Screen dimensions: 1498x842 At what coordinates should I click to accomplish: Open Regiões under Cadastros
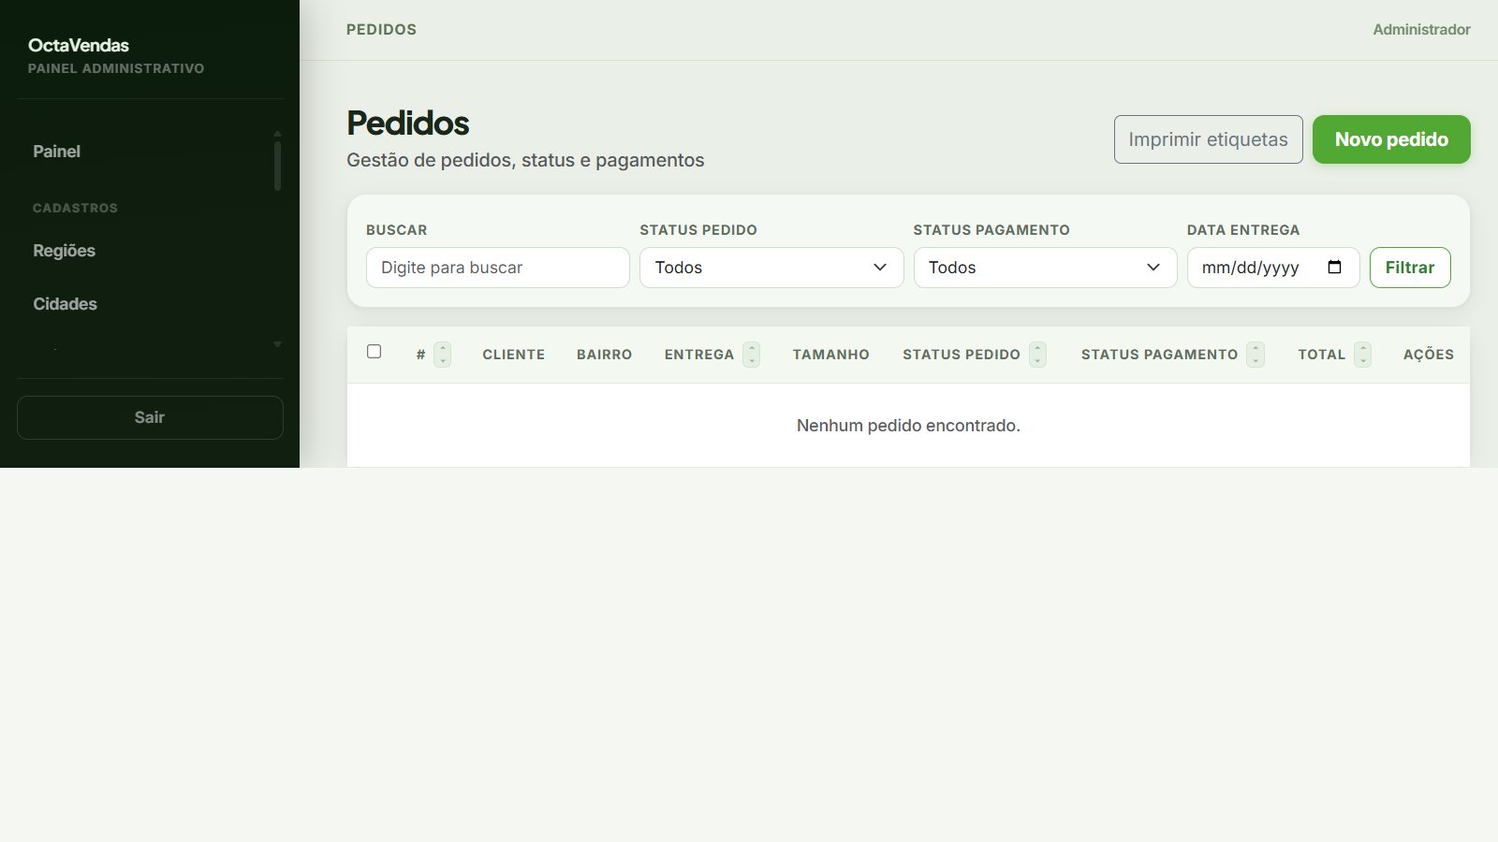click(x=64, y=250)
